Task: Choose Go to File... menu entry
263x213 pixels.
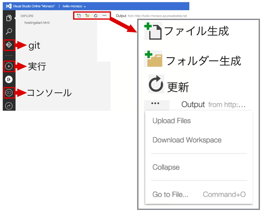Action: click(171, 195)
